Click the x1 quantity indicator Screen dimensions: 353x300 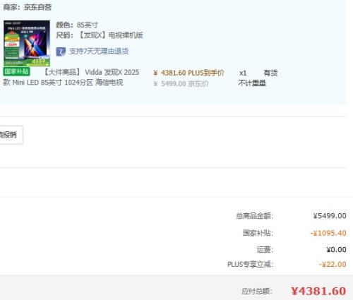coord(243,73)
